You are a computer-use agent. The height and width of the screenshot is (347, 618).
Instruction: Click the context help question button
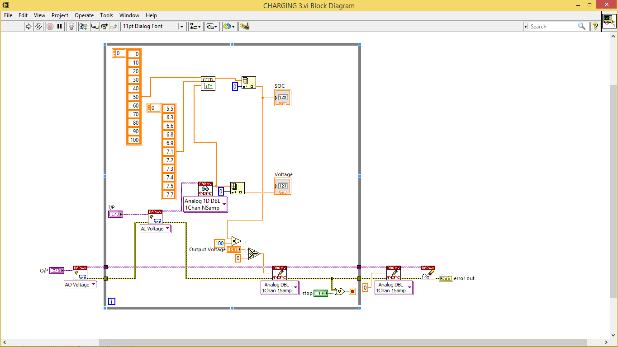point(595,26)
